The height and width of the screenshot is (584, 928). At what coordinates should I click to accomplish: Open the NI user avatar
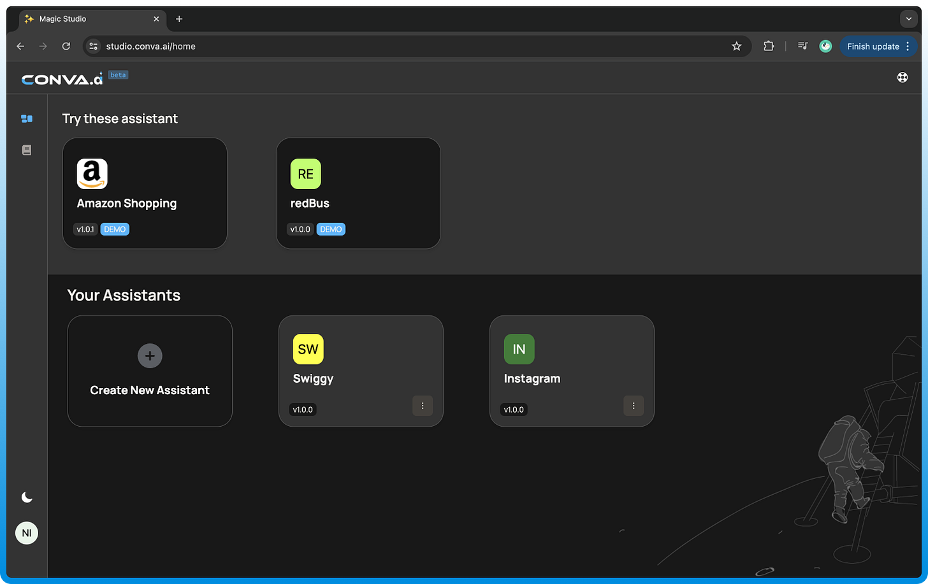(27, 533)
